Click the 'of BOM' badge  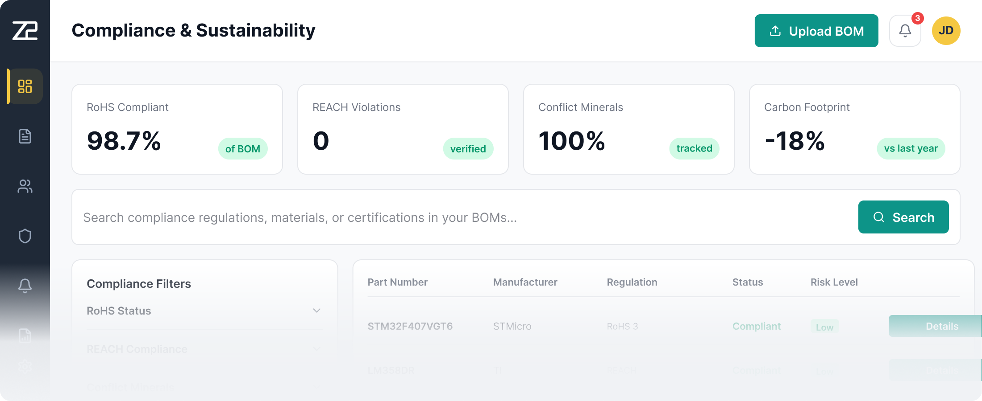[x=243, y=149]
